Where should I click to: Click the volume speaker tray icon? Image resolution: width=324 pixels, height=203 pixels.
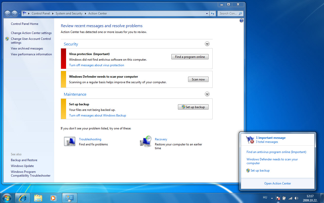click(x=296, y=198)
